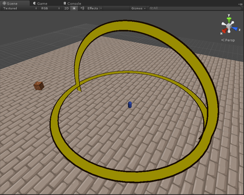Select the blue capsule object
Screen dimensions: 244x195
[x=130, y=105]
